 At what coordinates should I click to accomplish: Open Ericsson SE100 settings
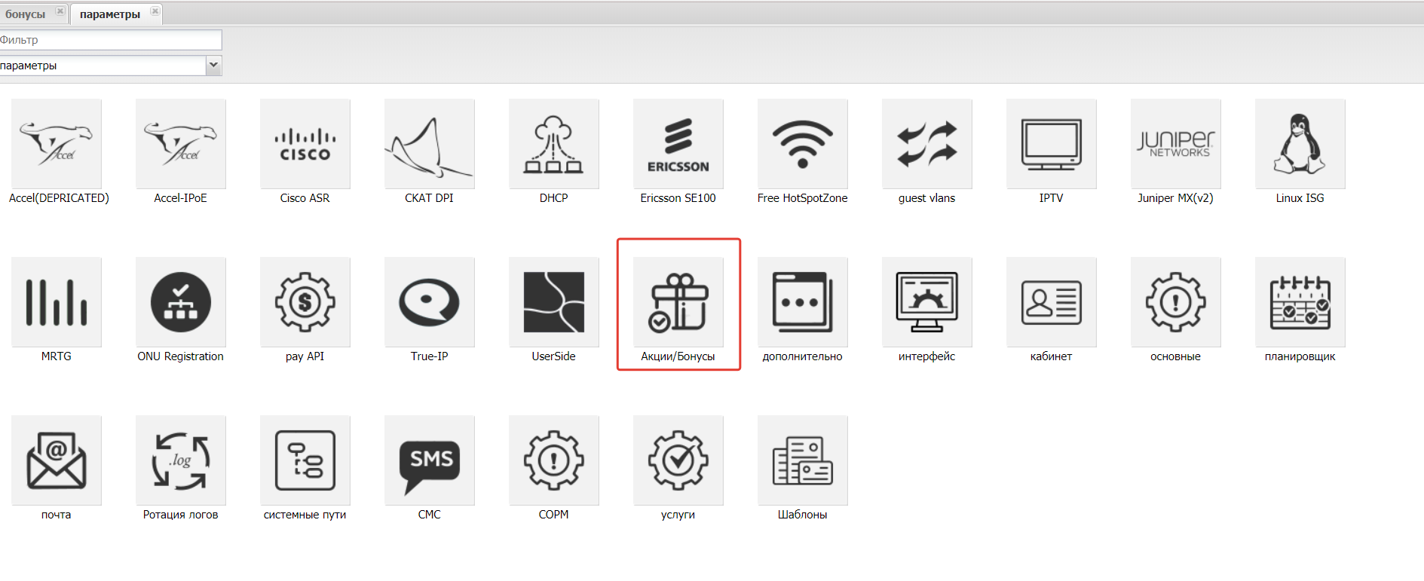(x=678, y=145)
